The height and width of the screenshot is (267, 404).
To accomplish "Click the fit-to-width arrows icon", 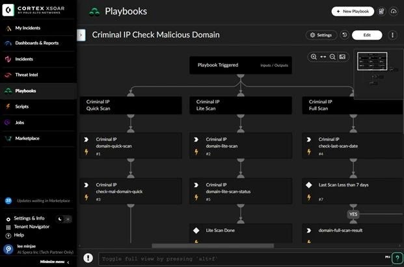I will pos(323,57).
